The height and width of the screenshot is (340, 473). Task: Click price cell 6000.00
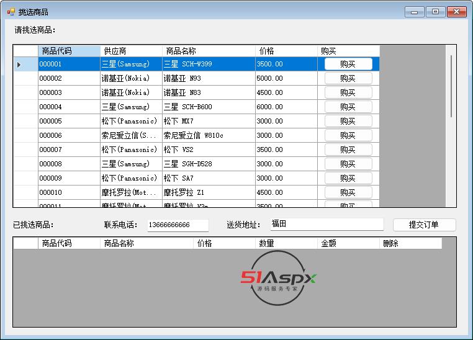(286, 107)
